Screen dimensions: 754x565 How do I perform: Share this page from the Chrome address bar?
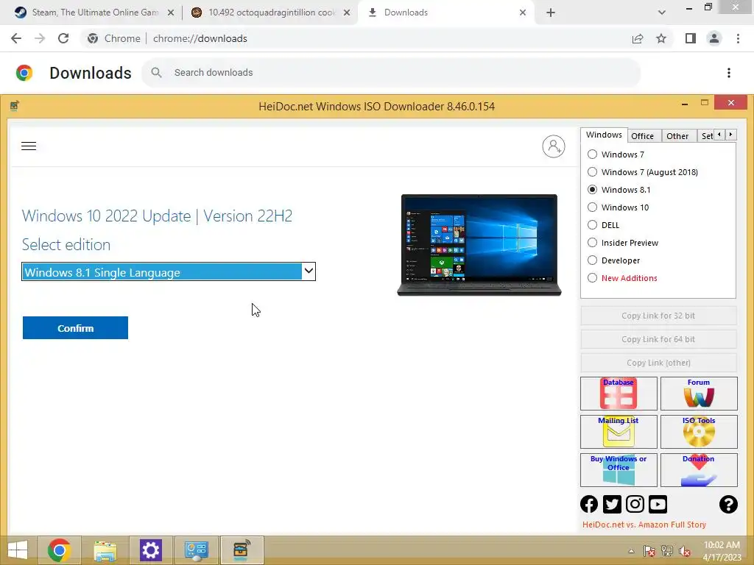tap(638, 38)
